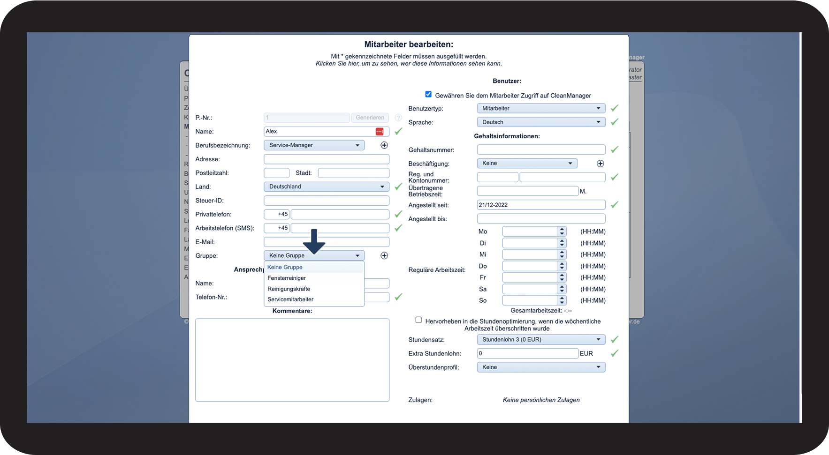Toggle employee access to CleanManager checkbox
829x455 pixels.
(428, 94)
